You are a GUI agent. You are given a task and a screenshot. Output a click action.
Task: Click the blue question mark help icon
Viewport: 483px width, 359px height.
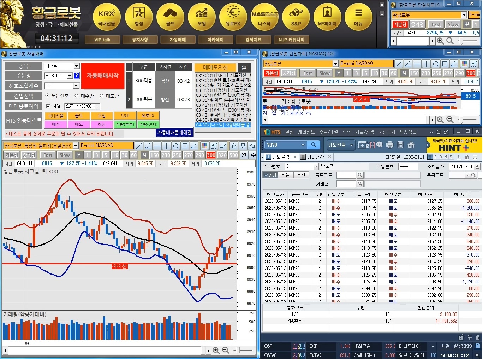coord(77,76)
